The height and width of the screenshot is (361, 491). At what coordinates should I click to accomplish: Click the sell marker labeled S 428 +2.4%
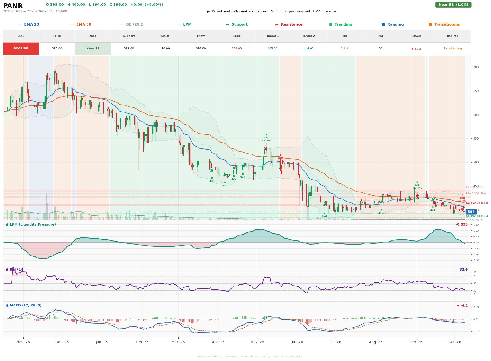click(417, 197)
